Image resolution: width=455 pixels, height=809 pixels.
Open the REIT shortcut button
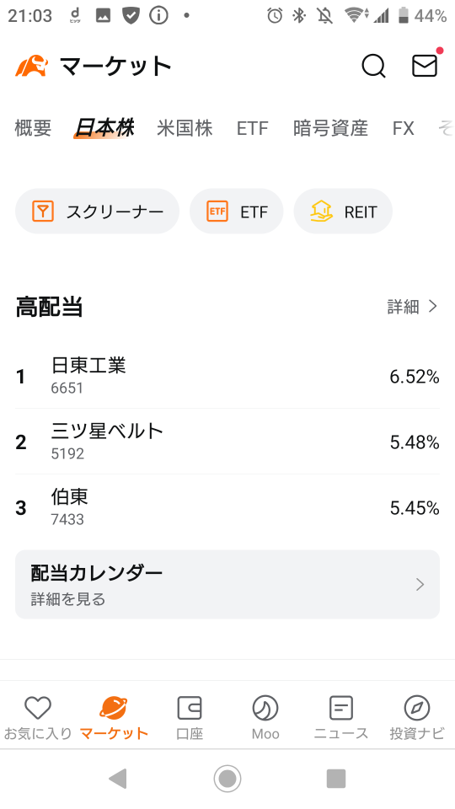(343, 212)
